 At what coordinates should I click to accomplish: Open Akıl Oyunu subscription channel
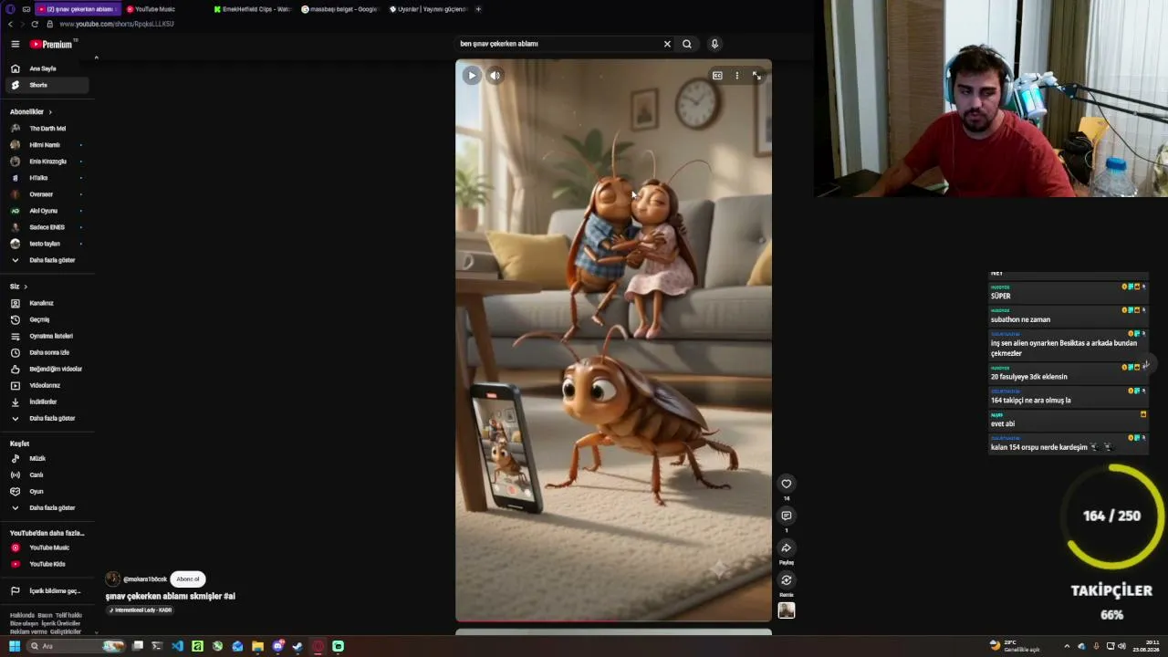(46, 211)
